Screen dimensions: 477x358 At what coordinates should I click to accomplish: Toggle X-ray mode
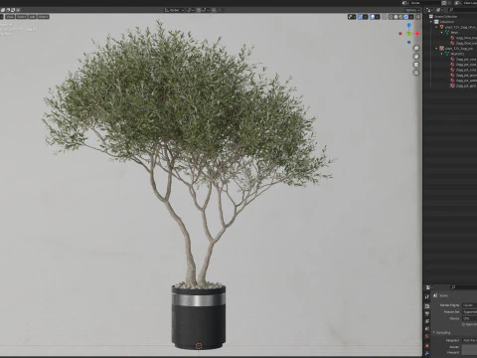(x=385, y=17)
